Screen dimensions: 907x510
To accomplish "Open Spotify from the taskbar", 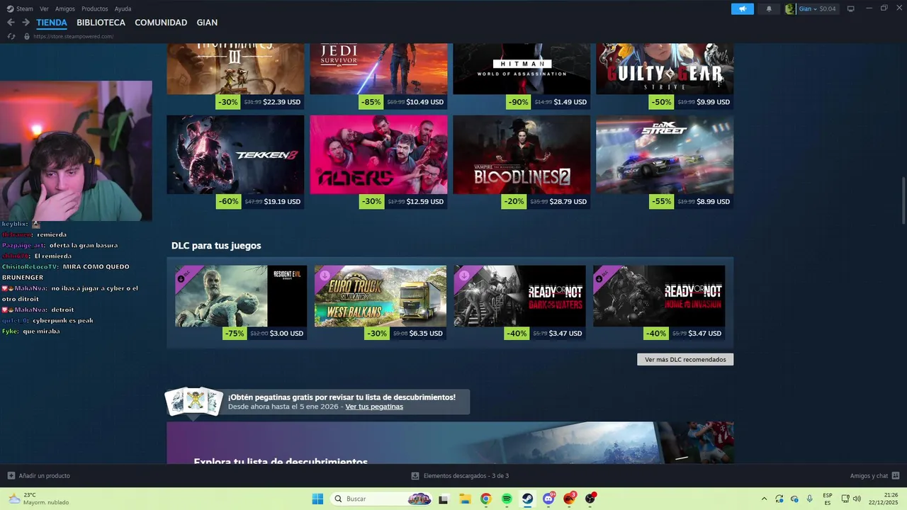I will tap(507, 499).
